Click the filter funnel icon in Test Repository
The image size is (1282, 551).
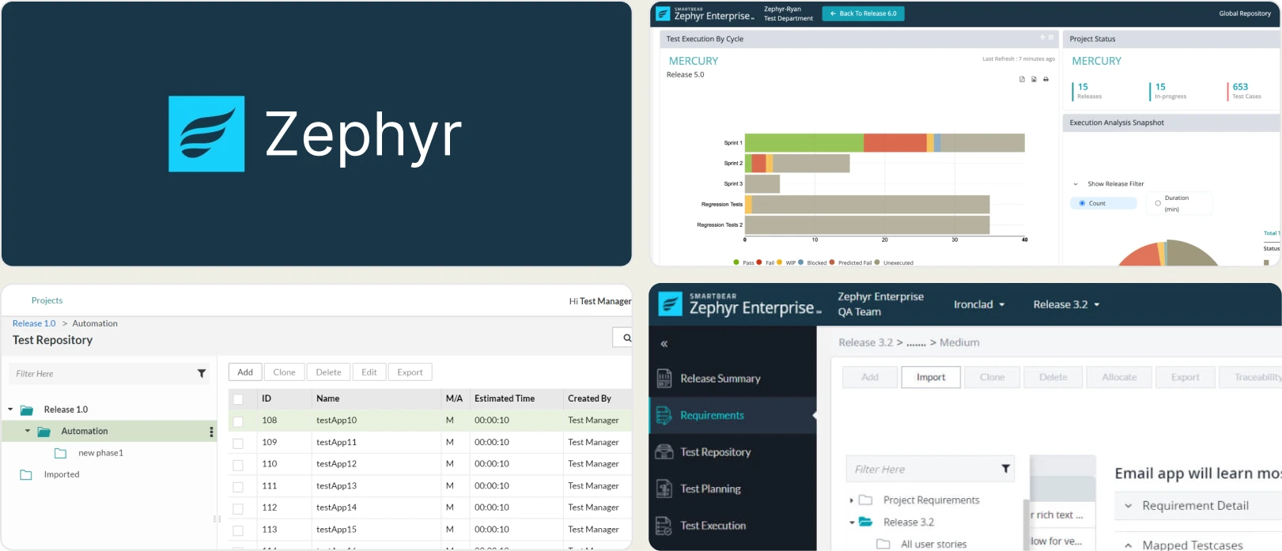point(202,374)
